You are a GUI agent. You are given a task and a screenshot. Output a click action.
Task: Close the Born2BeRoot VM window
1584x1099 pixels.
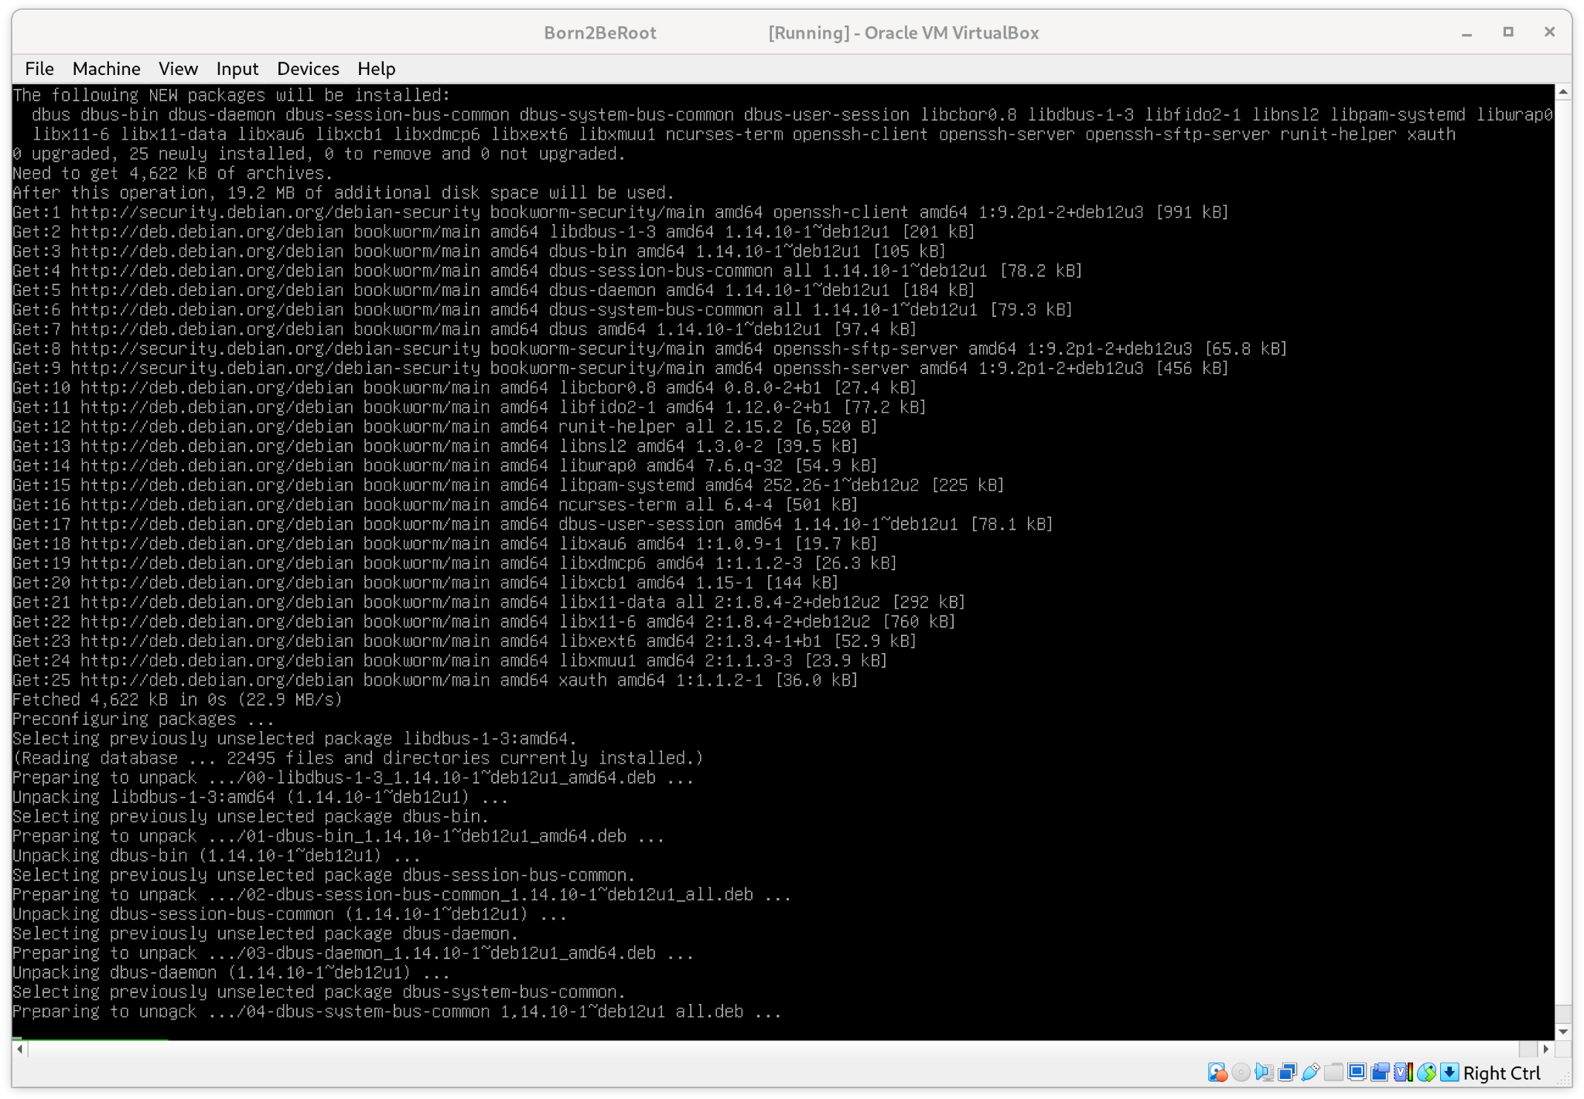tap(1549, 32)
